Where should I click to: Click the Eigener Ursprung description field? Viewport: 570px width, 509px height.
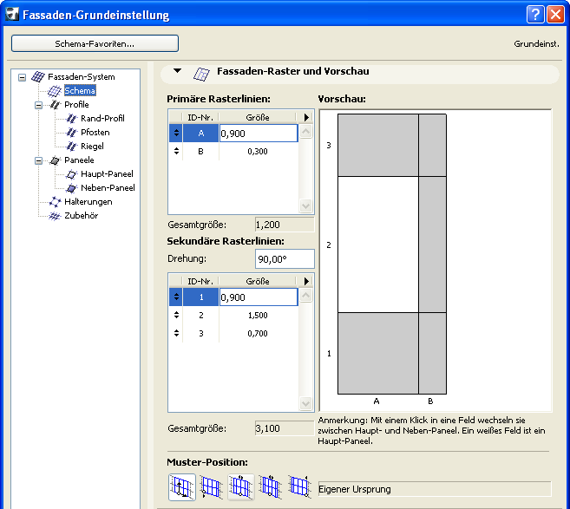point(435,489)
